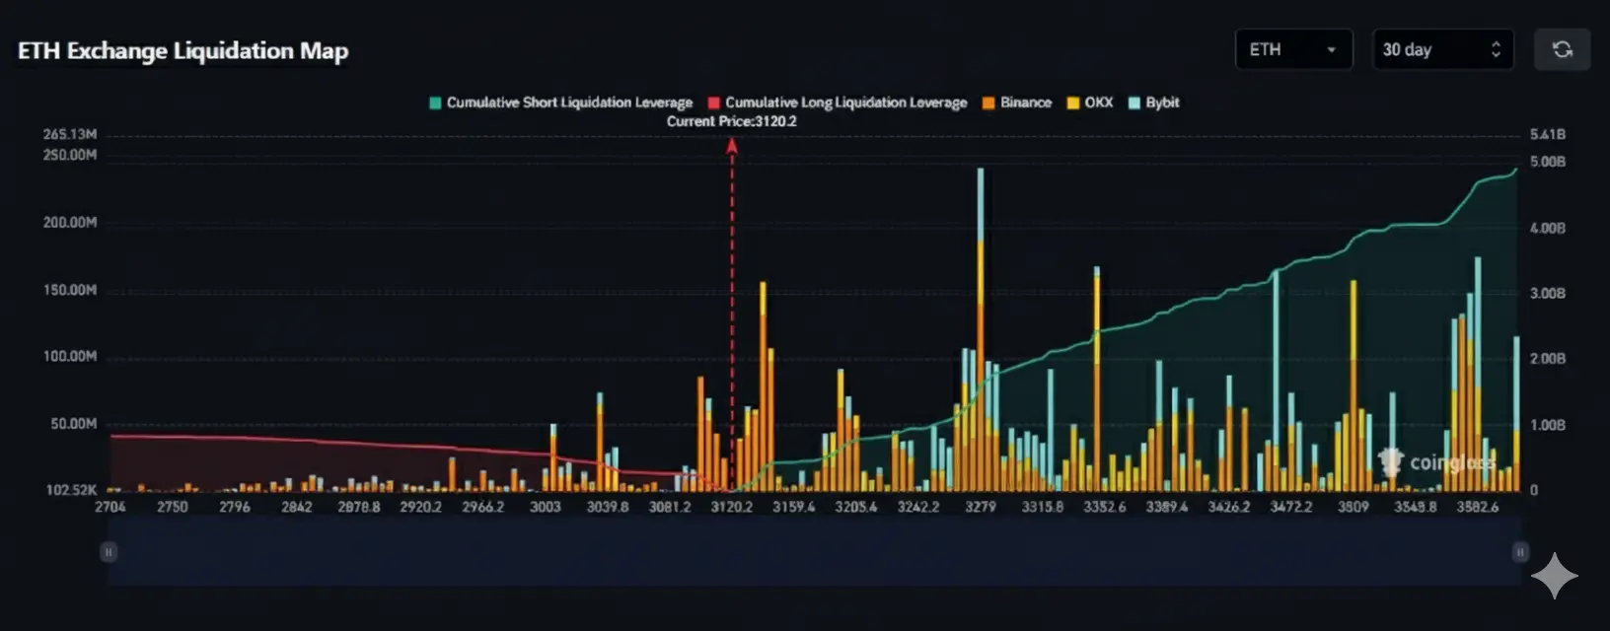Click the x-axis label 3352.6

[x=1105, y=507]
